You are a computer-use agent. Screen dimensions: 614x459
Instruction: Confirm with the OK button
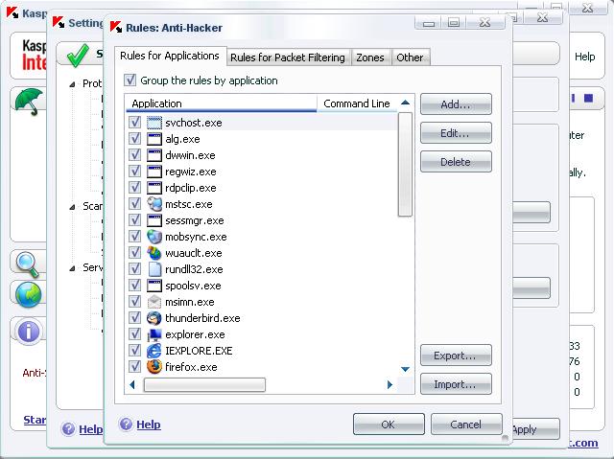(389, 425)
